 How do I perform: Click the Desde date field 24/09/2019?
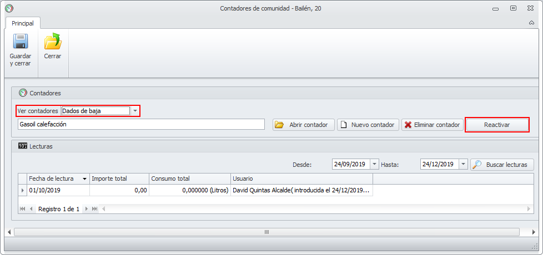coord(351,165)
